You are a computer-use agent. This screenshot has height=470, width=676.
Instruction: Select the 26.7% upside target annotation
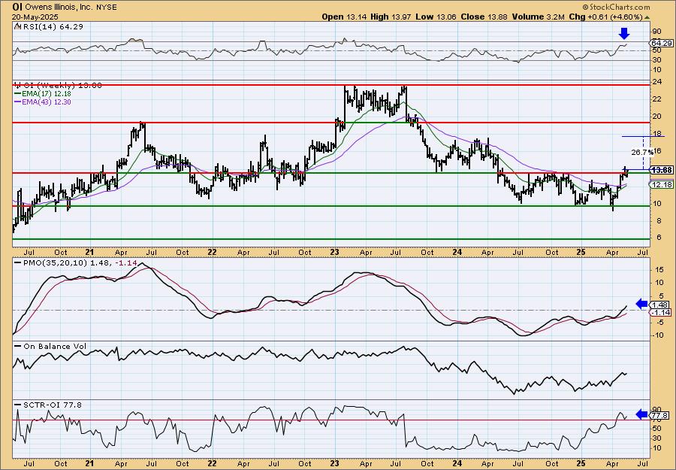click(x=642, y=153)
